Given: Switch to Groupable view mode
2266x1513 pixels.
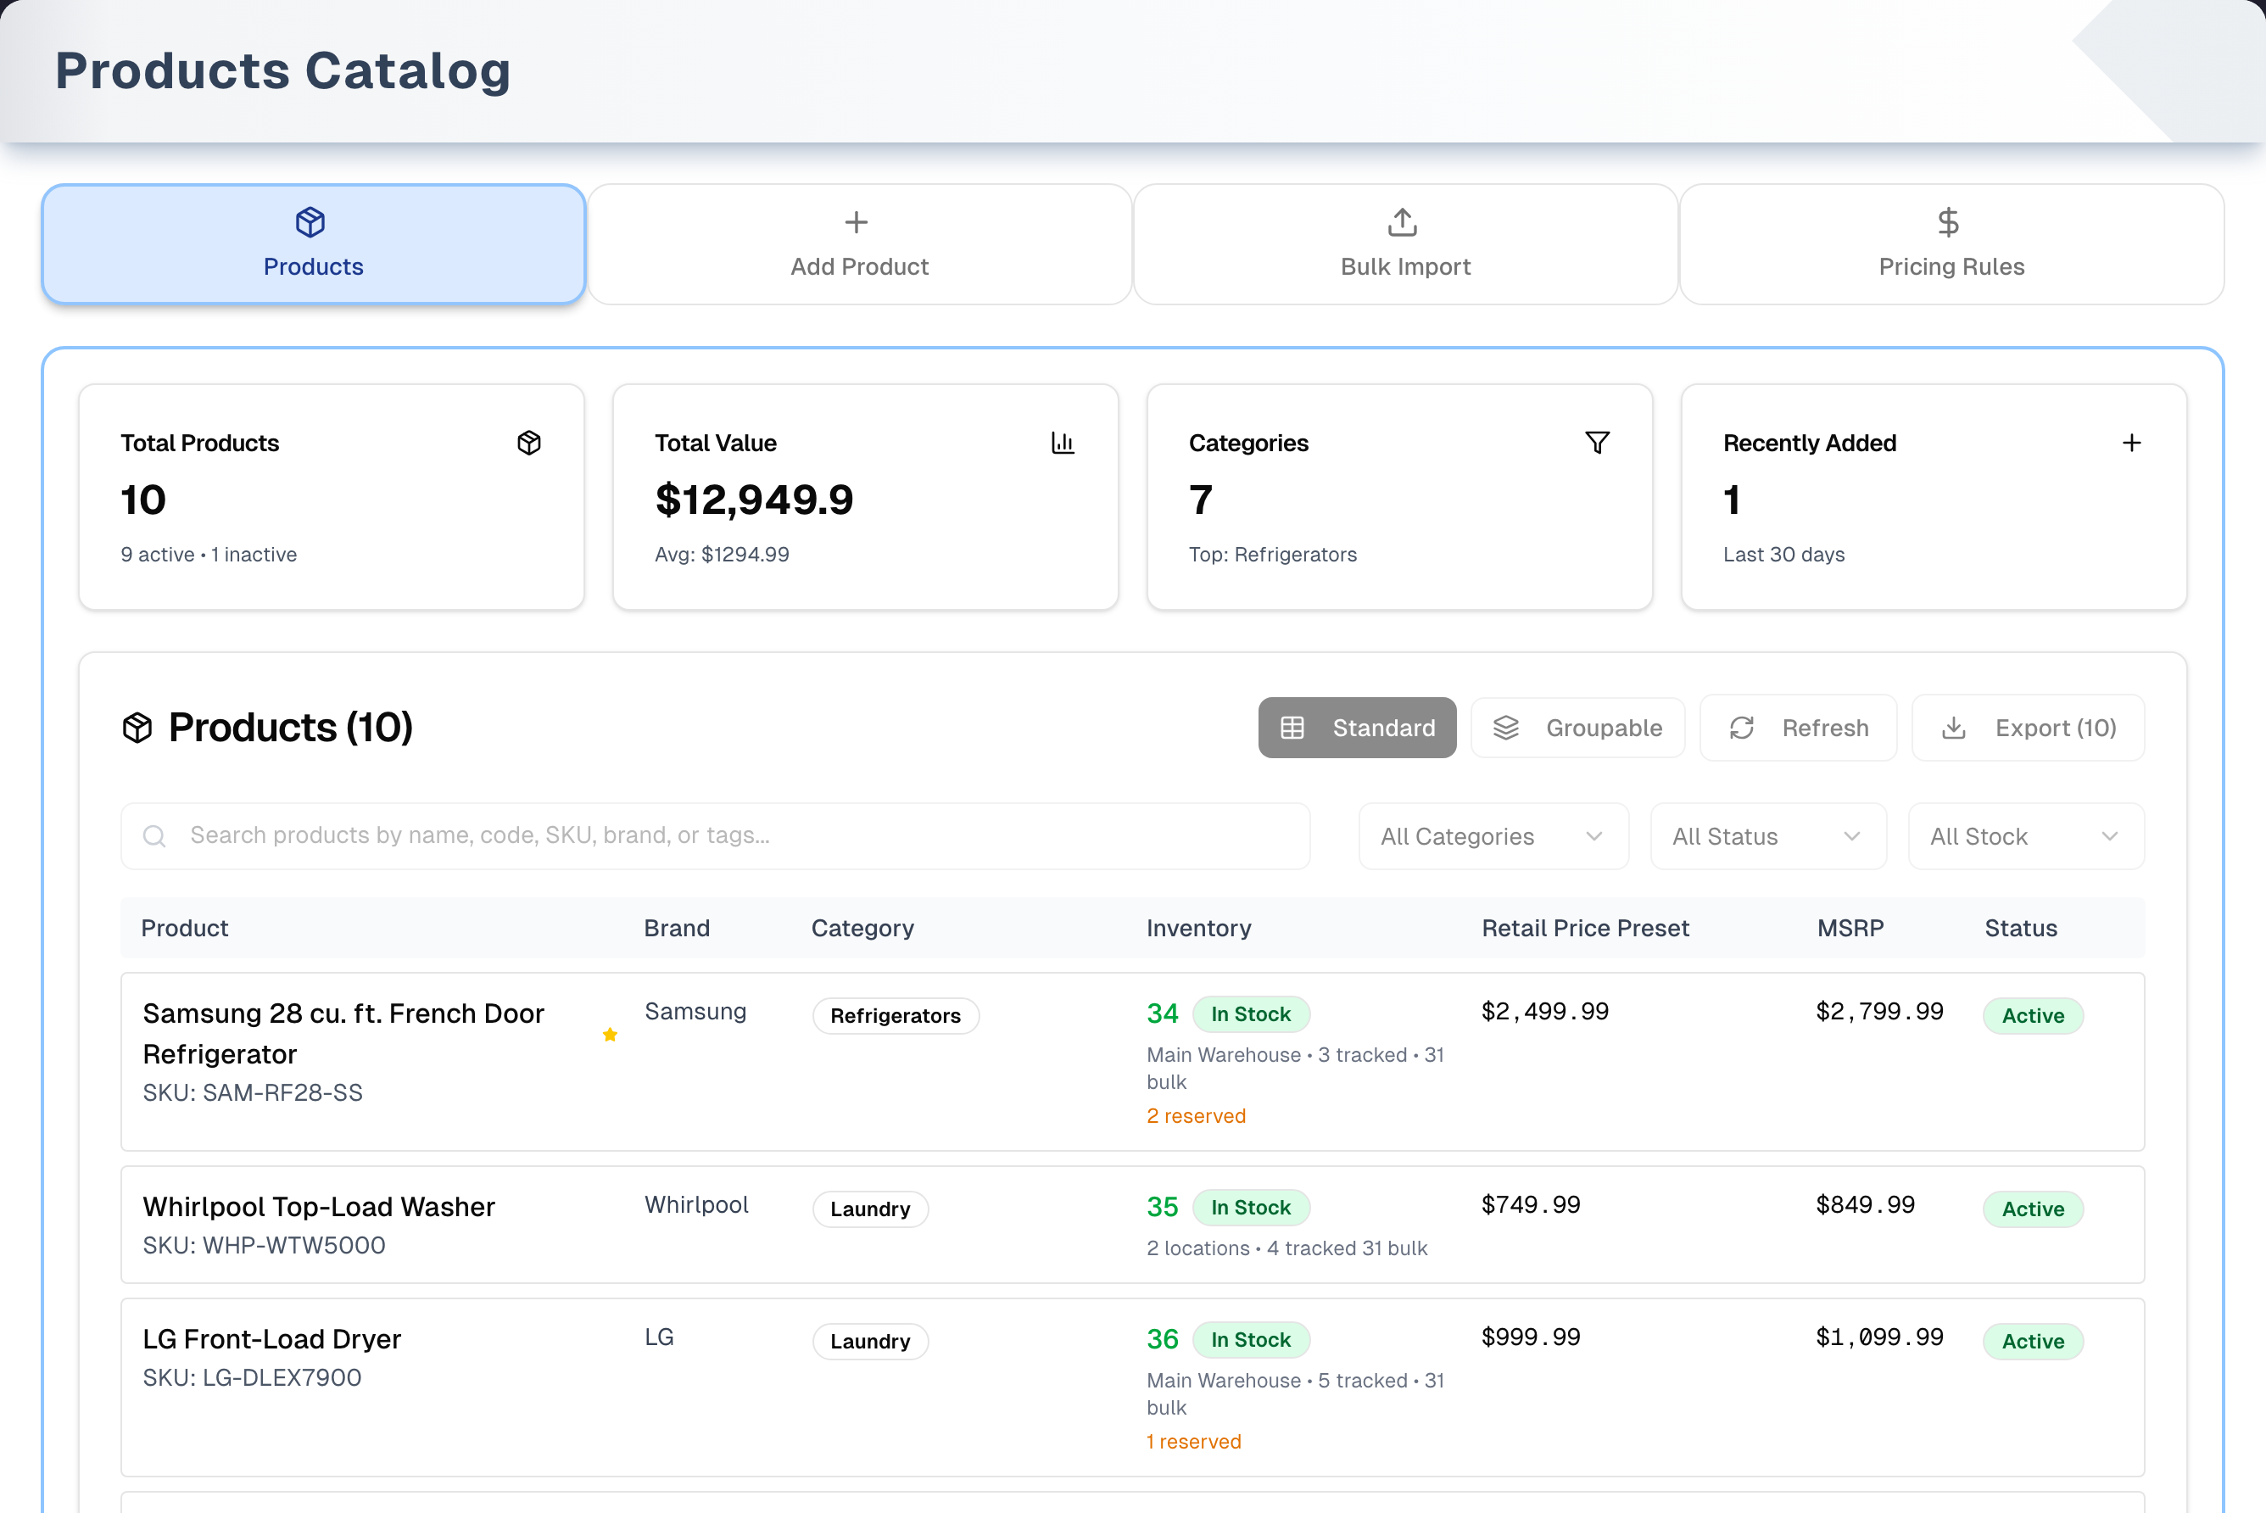Looking at the screenshot, I should coord(1577,728).
